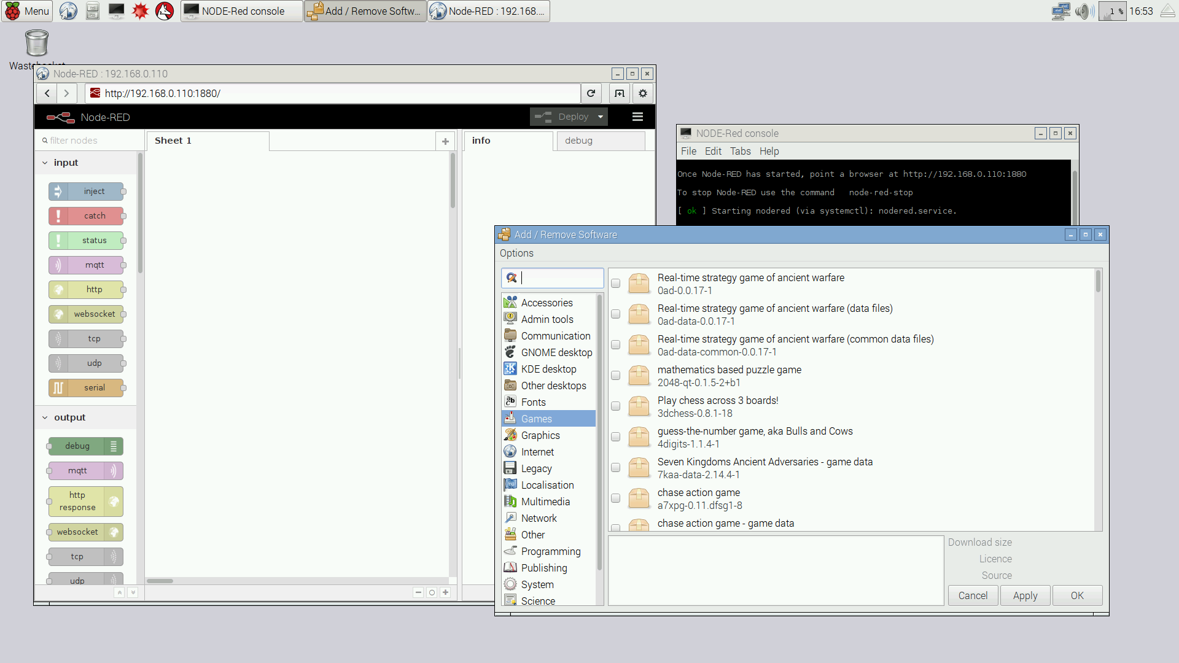1179x663 pixels.
Task: Click the volume speaker tray icon
Action: 1084,11
